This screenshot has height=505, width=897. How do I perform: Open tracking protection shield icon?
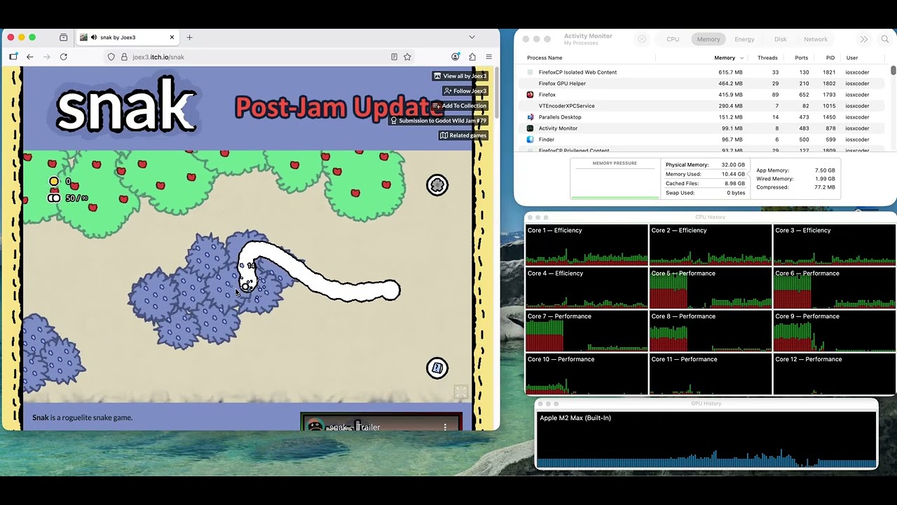tap(111, 57)
